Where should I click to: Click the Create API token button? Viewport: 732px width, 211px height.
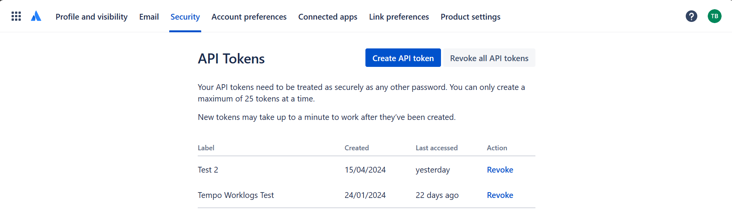[x=403, y=58]
